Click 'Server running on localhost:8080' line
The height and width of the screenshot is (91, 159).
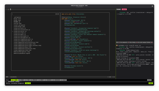[x=127, y=58]
